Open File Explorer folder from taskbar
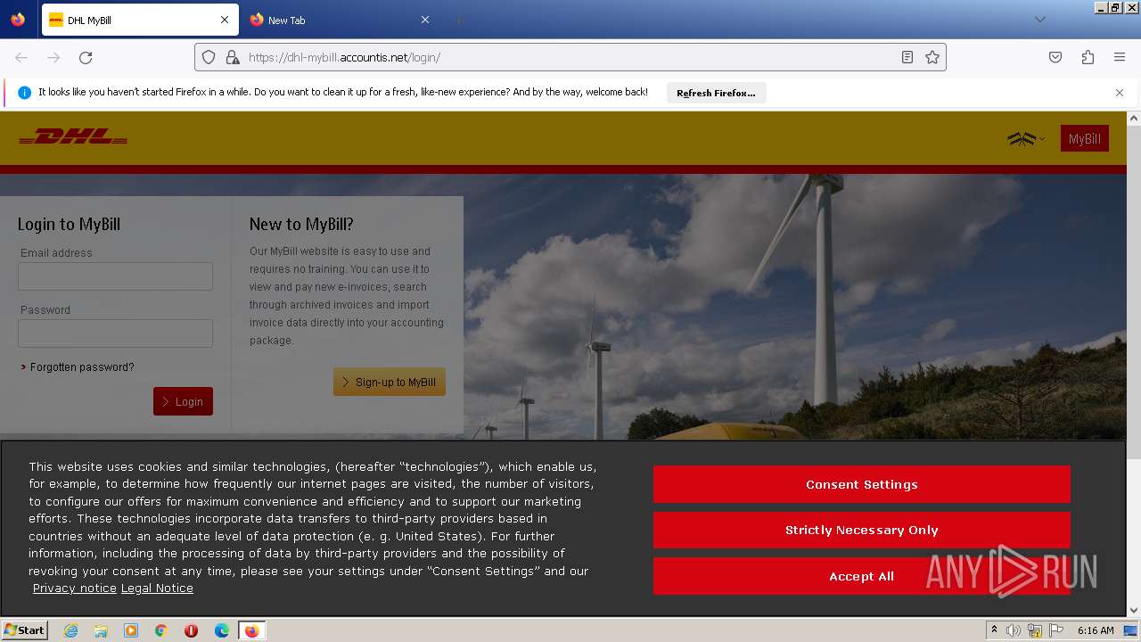1141x642 pixels. [x=101, y=630]
